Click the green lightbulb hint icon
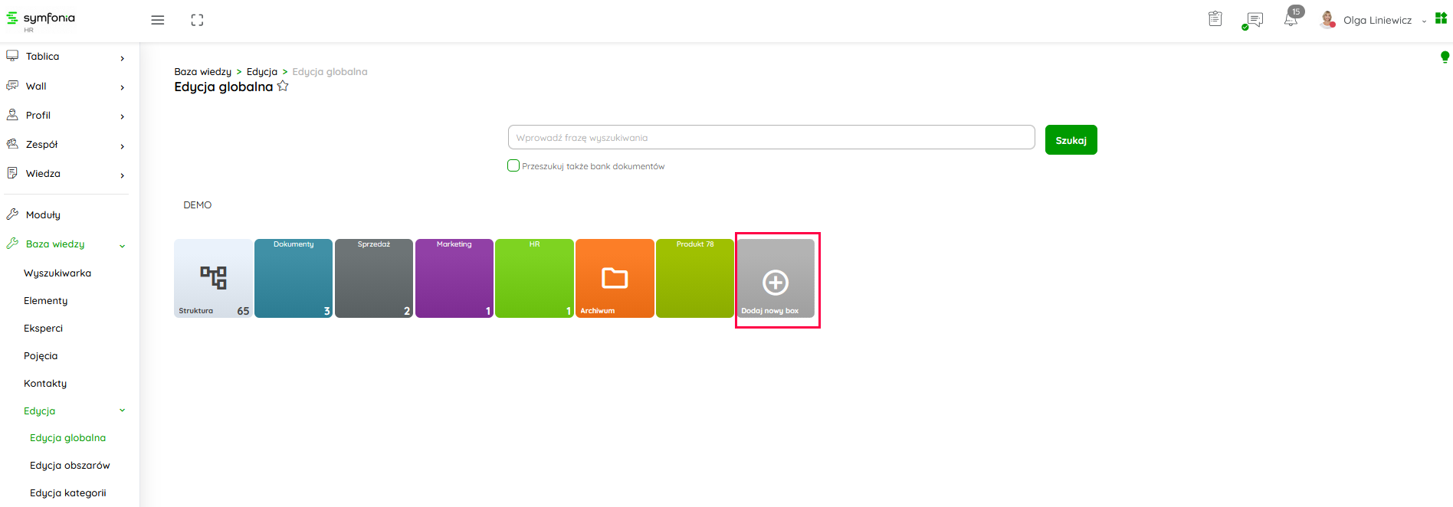Viewport: 1453px width, 507px height. (x=1445, y=57)
